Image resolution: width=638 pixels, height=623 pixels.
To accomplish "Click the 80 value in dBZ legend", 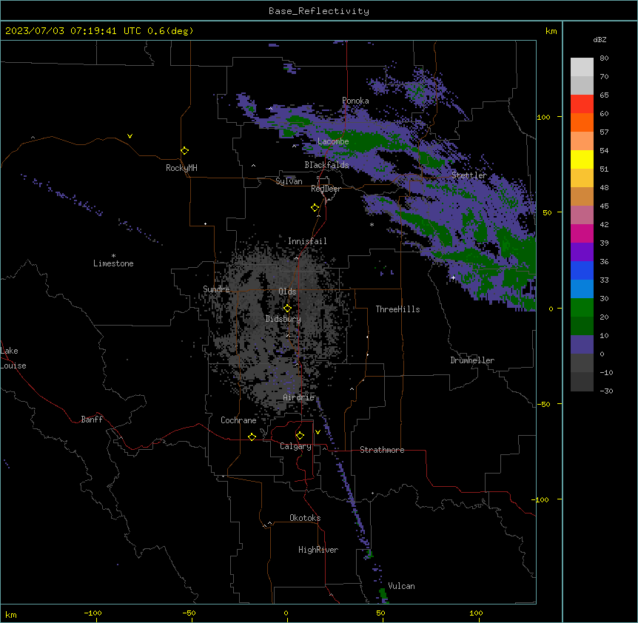I will tap(604, 58).
